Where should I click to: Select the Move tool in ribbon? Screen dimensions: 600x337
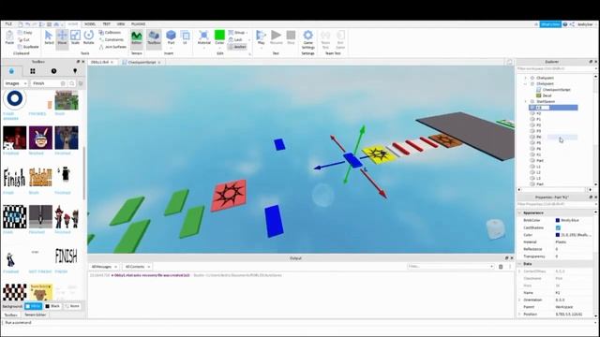[x=62, y=37]
